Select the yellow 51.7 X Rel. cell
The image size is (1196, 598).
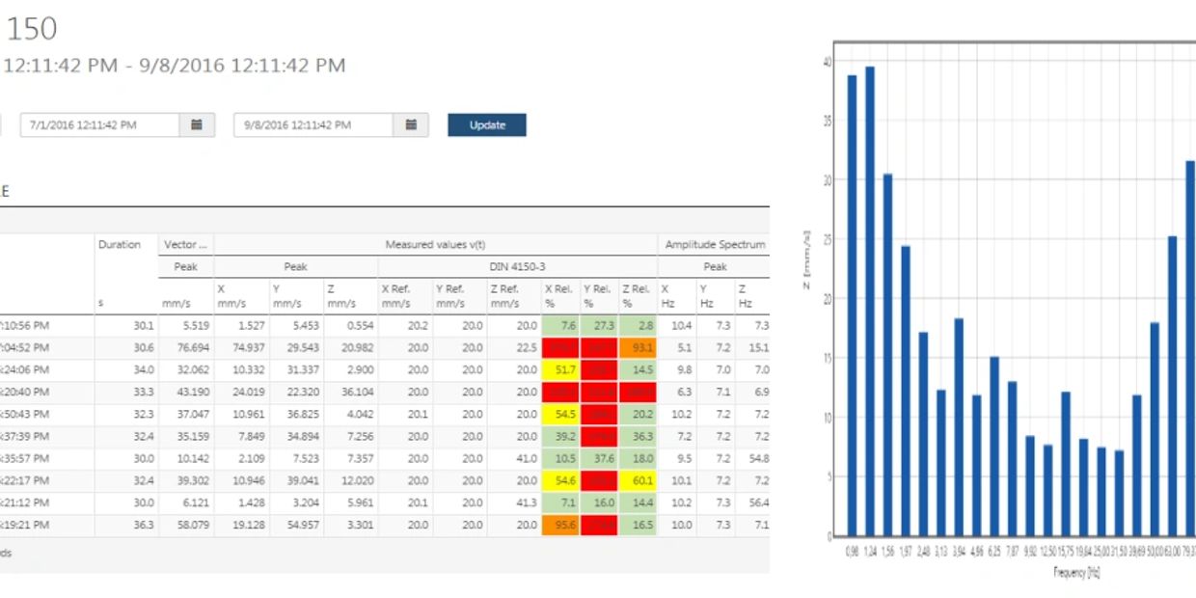[561, 370]
